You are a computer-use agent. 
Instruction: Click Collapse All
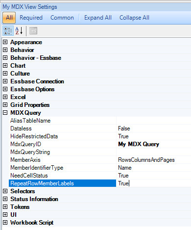tap(134, 18)
